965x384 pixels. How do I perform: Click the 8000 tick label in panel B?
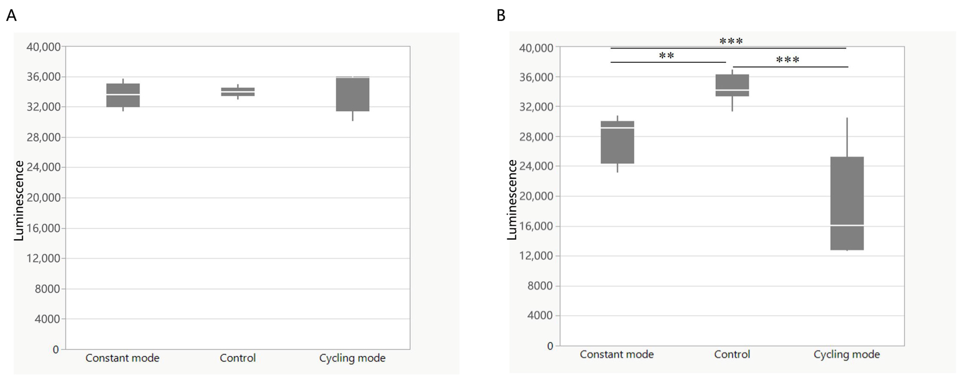tap(540, 286)
